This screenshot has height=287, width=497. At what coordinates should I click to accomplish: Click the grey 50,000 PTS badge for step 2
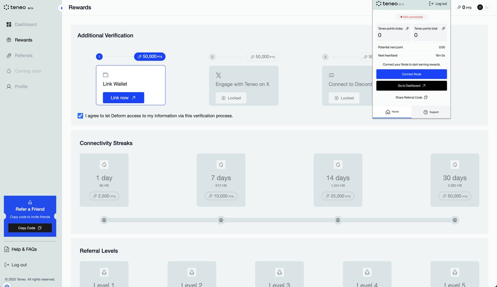(x=263, y=56)
